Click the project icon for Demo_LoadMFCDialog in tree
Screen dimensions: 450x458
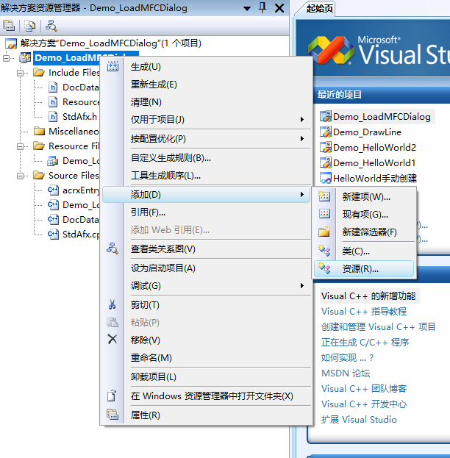point(25,58)
